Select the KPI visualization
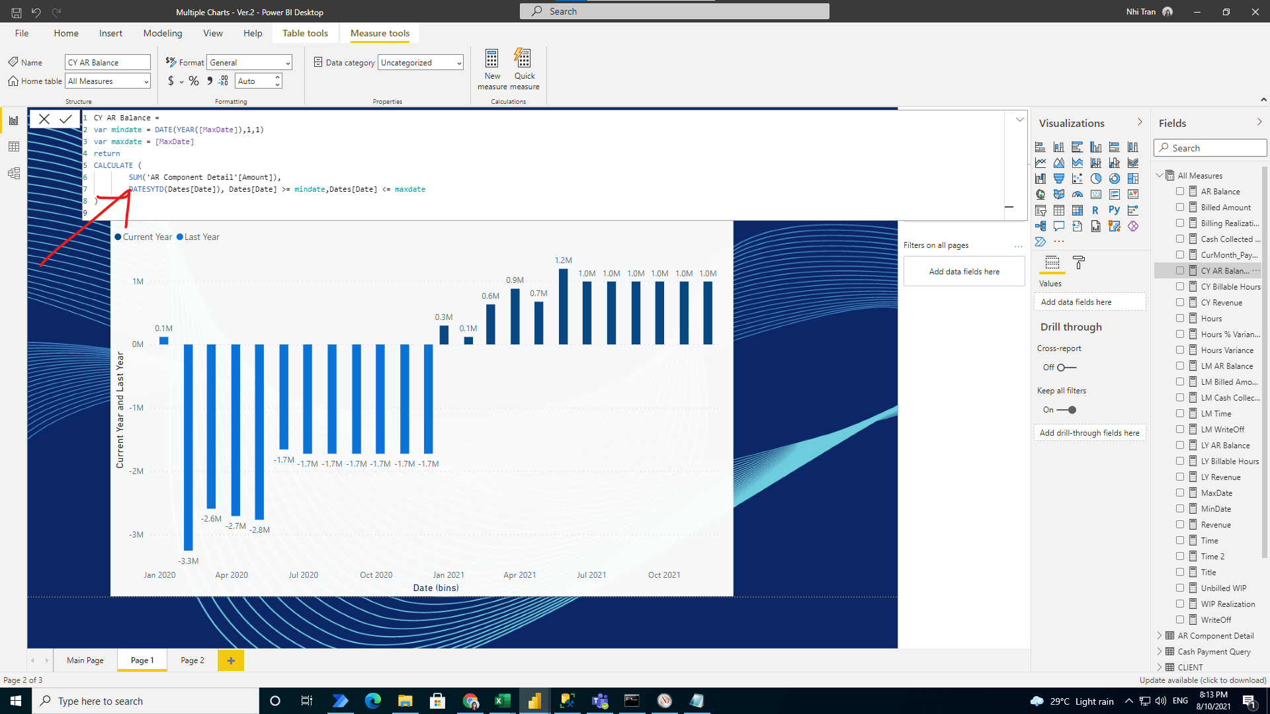 (1133, 194)
